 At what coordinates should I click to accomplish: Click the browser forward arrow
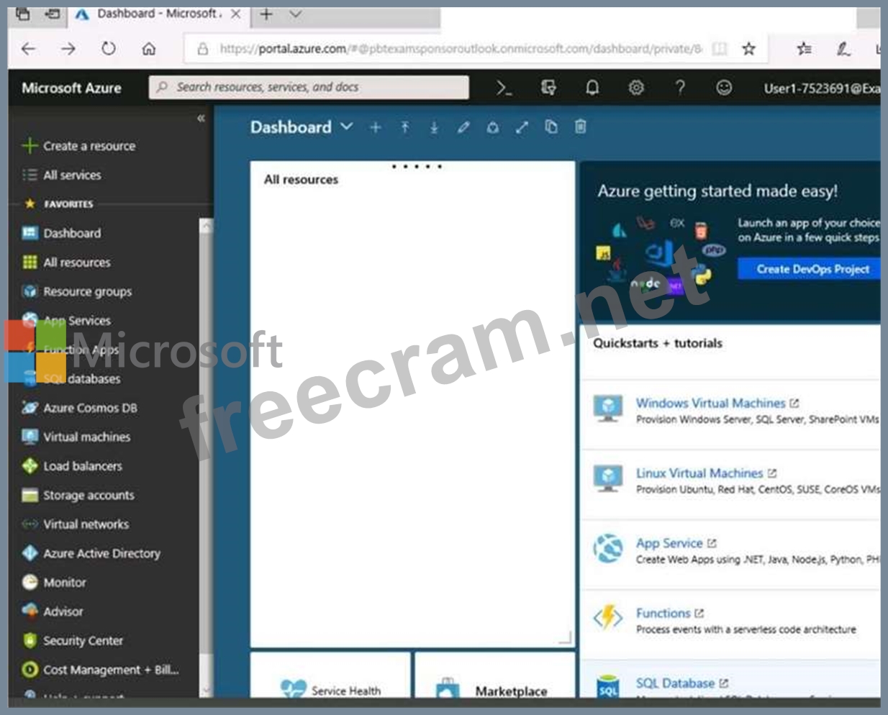point(68,48)
